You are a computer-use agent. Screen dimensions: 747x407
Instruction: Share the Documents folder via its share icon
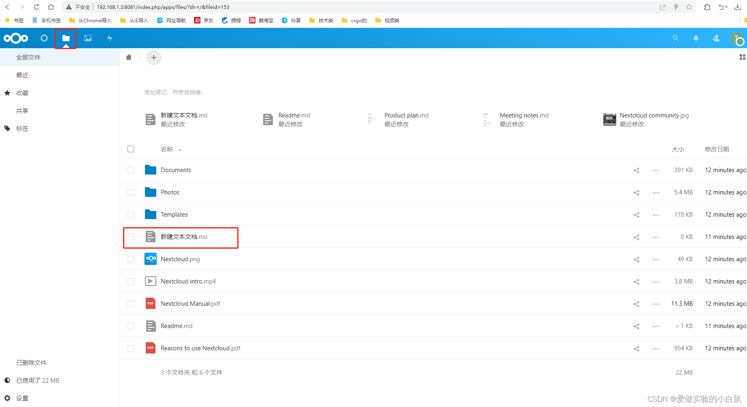click(x=636, y=170)
